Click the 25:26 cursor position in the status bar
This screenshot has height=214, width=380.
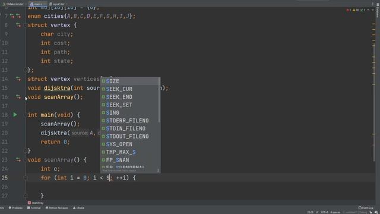[310, 212]
